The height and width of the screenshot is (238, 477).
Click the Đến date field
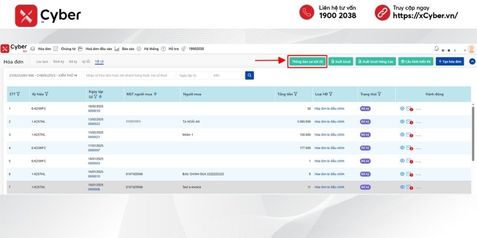(x=227, y=75)
